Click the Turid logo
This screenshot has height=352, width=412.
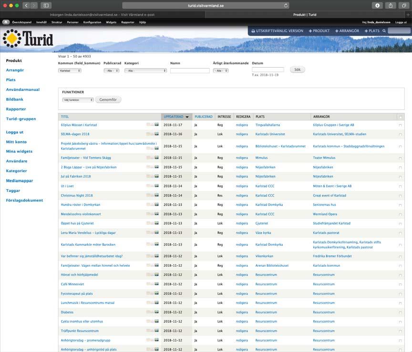click(x=28, y=39)
